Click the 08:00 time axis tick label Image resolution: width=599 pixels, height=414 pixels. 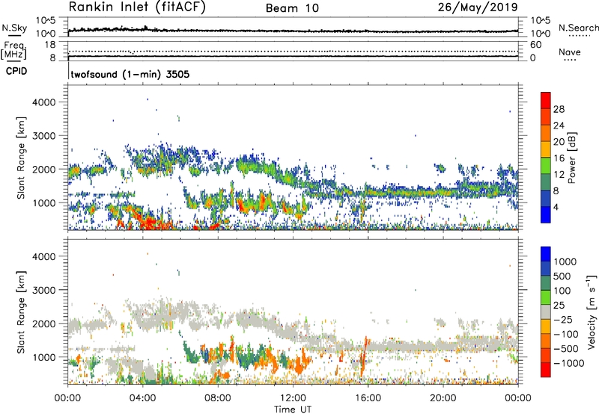point(218,398)
